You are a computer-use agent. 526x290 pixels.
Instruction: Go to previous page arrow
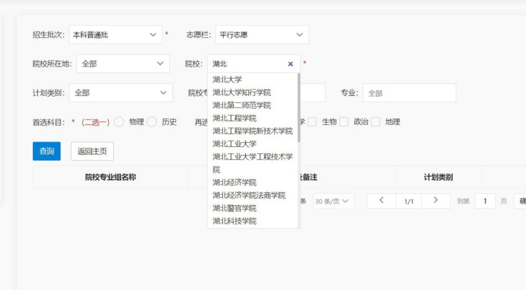381,201
